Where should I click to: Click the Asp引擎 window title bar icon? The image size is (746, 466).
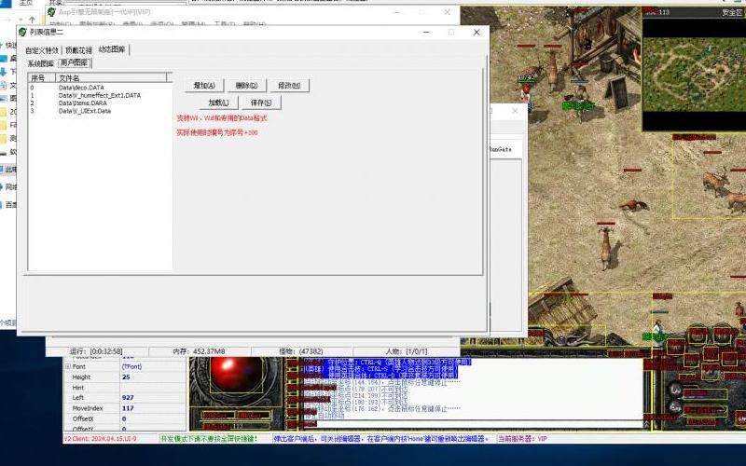pyautogui.click(x=51, y=12)
